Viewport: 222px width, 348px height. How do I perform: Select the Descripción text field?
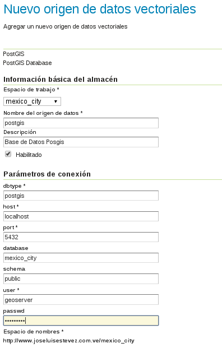click(x=81, y=142)
